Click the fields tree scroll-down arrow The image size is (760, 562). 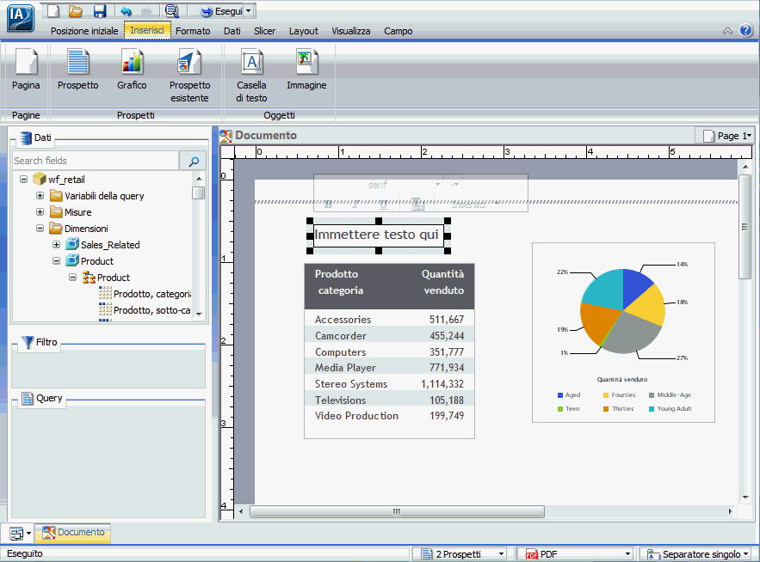(199, 315)
